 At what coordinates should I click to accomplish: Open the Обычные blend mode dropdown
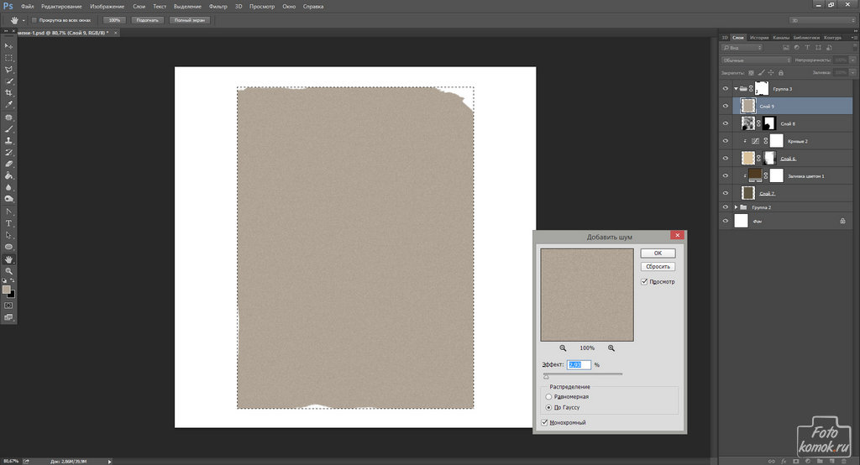click(757, 60)
